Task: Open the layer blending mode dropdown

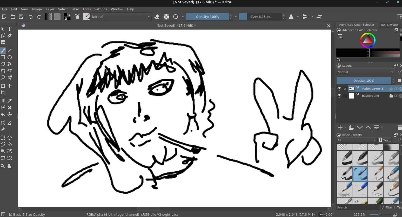Action: click(x=365, y=72)
